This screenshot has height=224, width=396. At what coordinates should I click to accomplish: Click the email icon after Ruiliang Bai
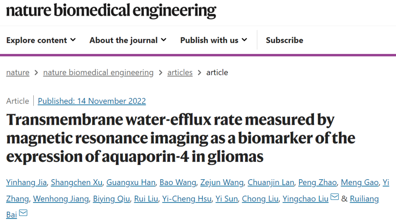click(23, 213)
